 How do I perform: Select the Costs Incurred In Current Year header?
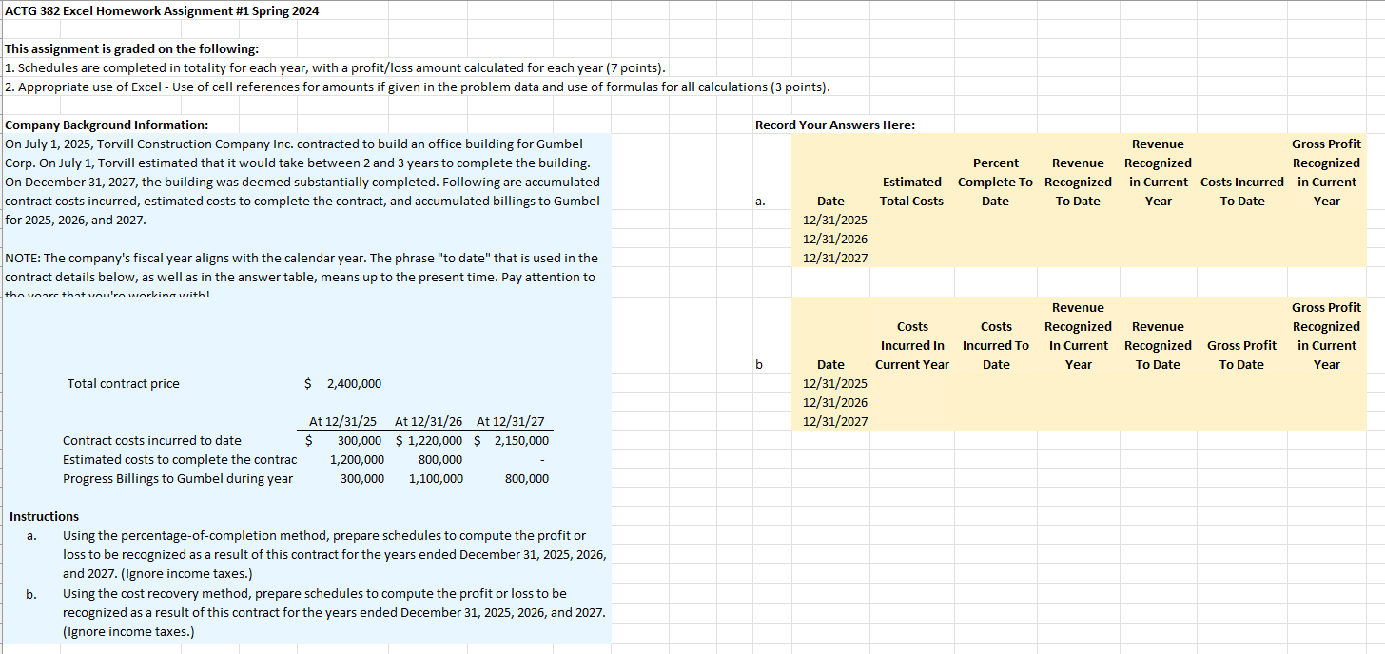point(912,345)
